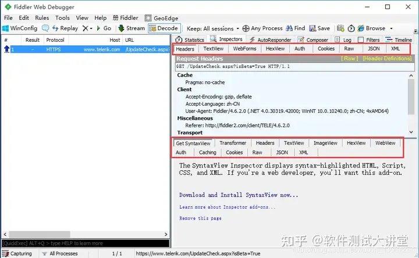Open the Browse dropdown arrow

point(391,28)
